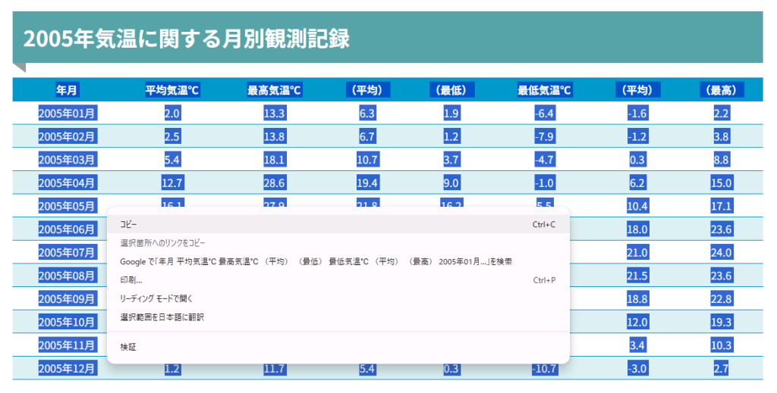This screenshot has height=393, width=777.
Task: Click the 2005年12月 row label
Action: [x=67, y=369]
